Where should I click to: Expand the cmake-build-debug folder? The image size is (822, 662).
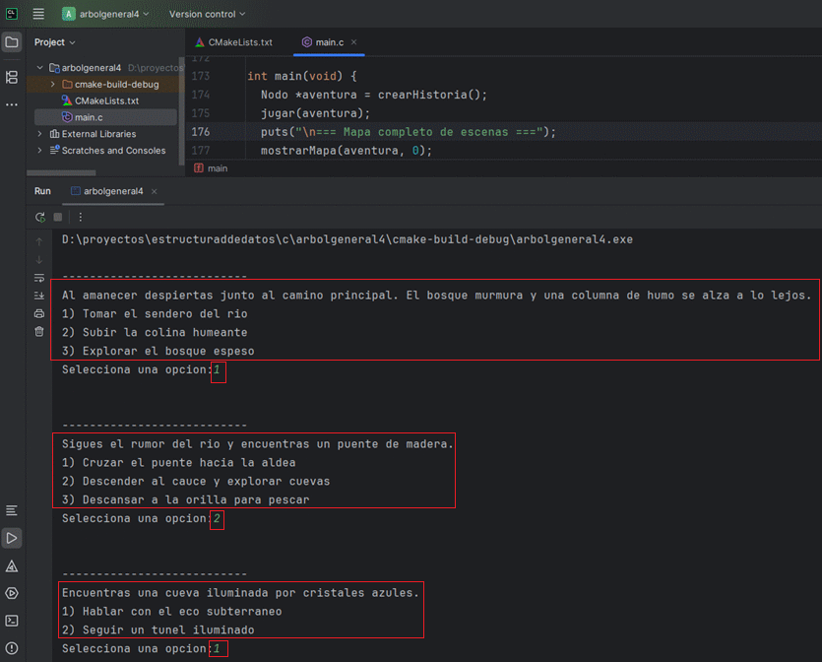pos(52,85)
